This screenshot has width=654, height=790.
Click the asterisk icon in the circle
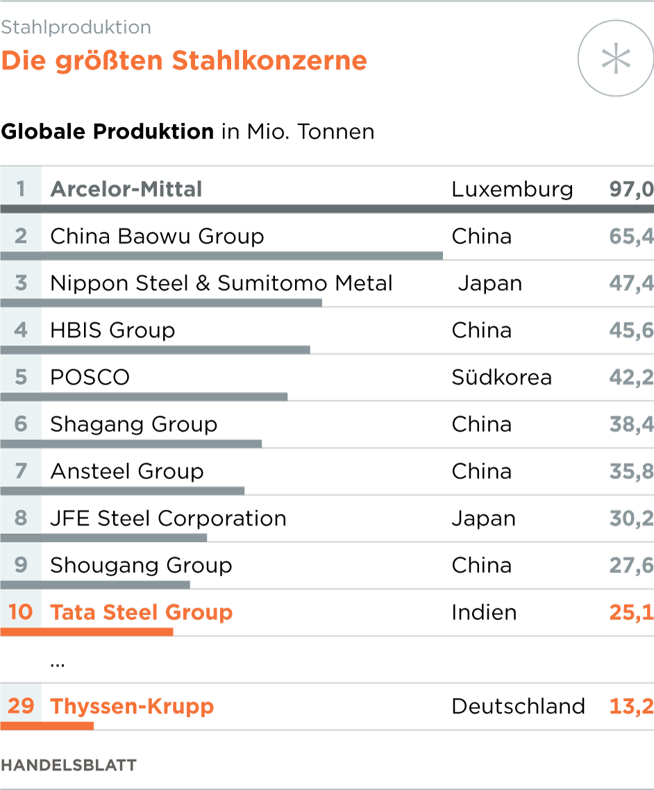[x=615, y=60]
